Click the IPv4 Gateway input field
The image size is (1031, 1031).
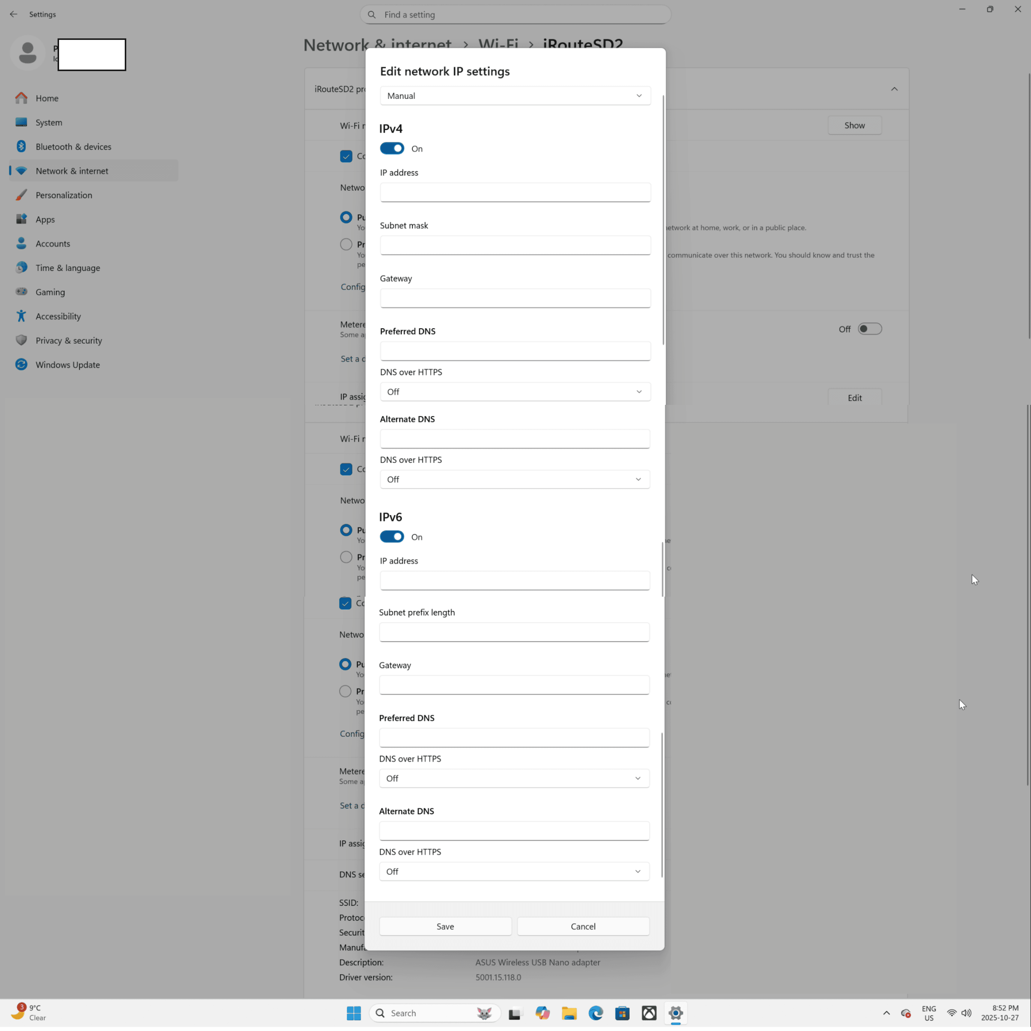coord(515,298)
